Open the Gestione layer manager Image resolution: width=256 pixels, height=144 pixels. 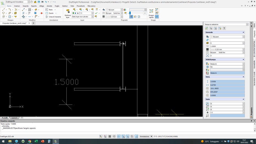tap(68, 13)
